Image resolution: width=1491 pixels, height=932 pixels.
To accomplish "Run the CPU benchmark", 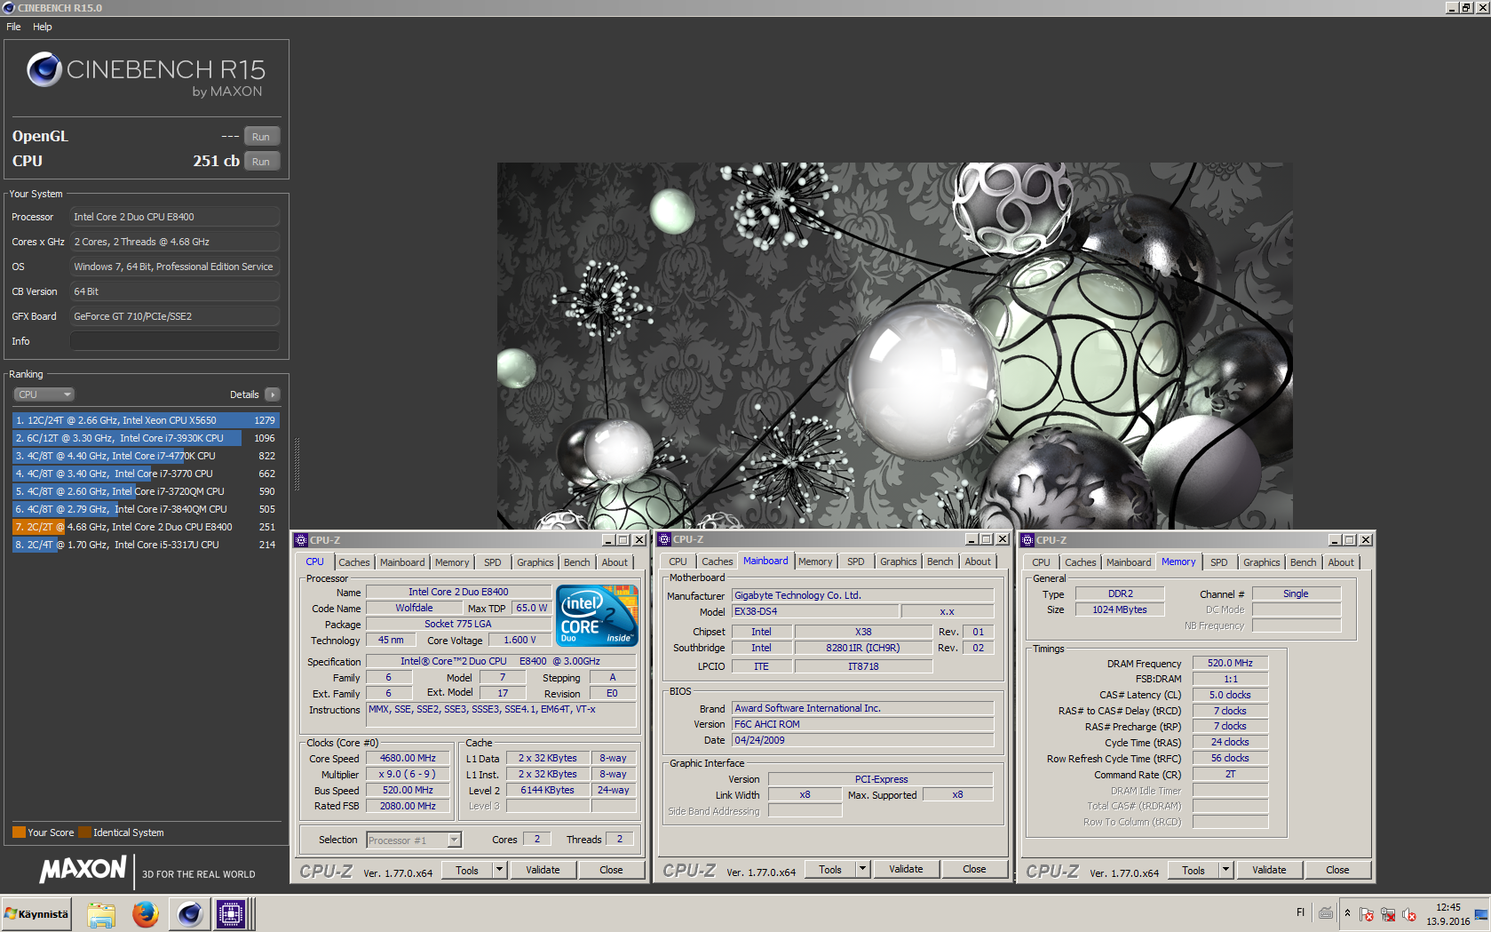I will click(261, 161).
